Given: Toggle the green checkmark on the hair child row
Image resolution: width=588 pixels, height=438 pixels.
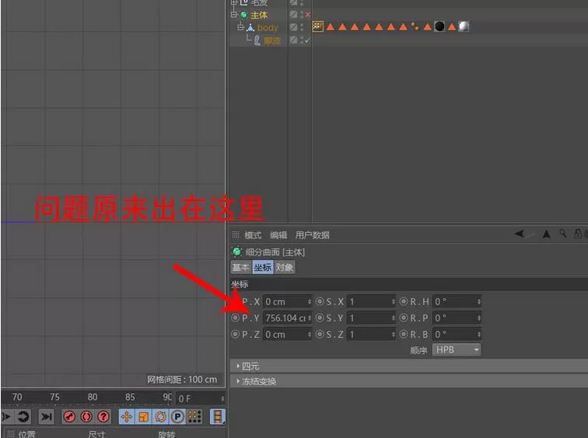Looking at the screenshot, I should (x=307, y=40).
